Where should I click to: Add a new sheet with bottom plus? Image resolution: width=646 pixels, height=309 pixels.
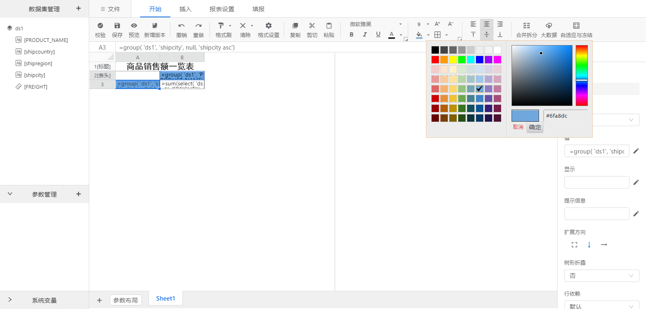(x=99, y=300)
